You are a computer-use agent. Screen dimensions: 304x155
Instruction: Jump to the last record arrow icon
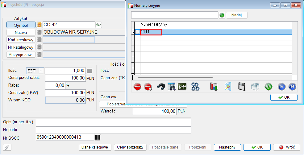click(x=292, y=87)
